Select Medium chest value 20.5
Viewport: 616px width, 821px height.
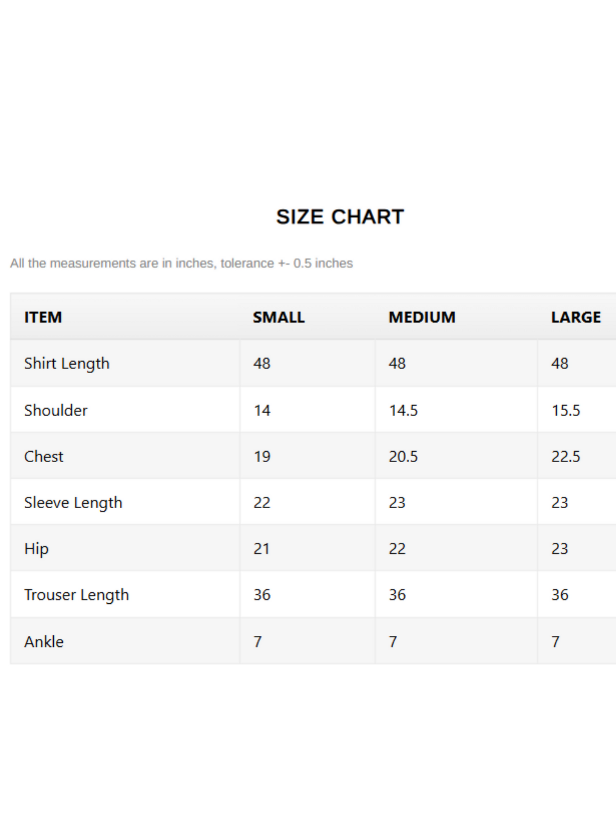coord(403,457)
